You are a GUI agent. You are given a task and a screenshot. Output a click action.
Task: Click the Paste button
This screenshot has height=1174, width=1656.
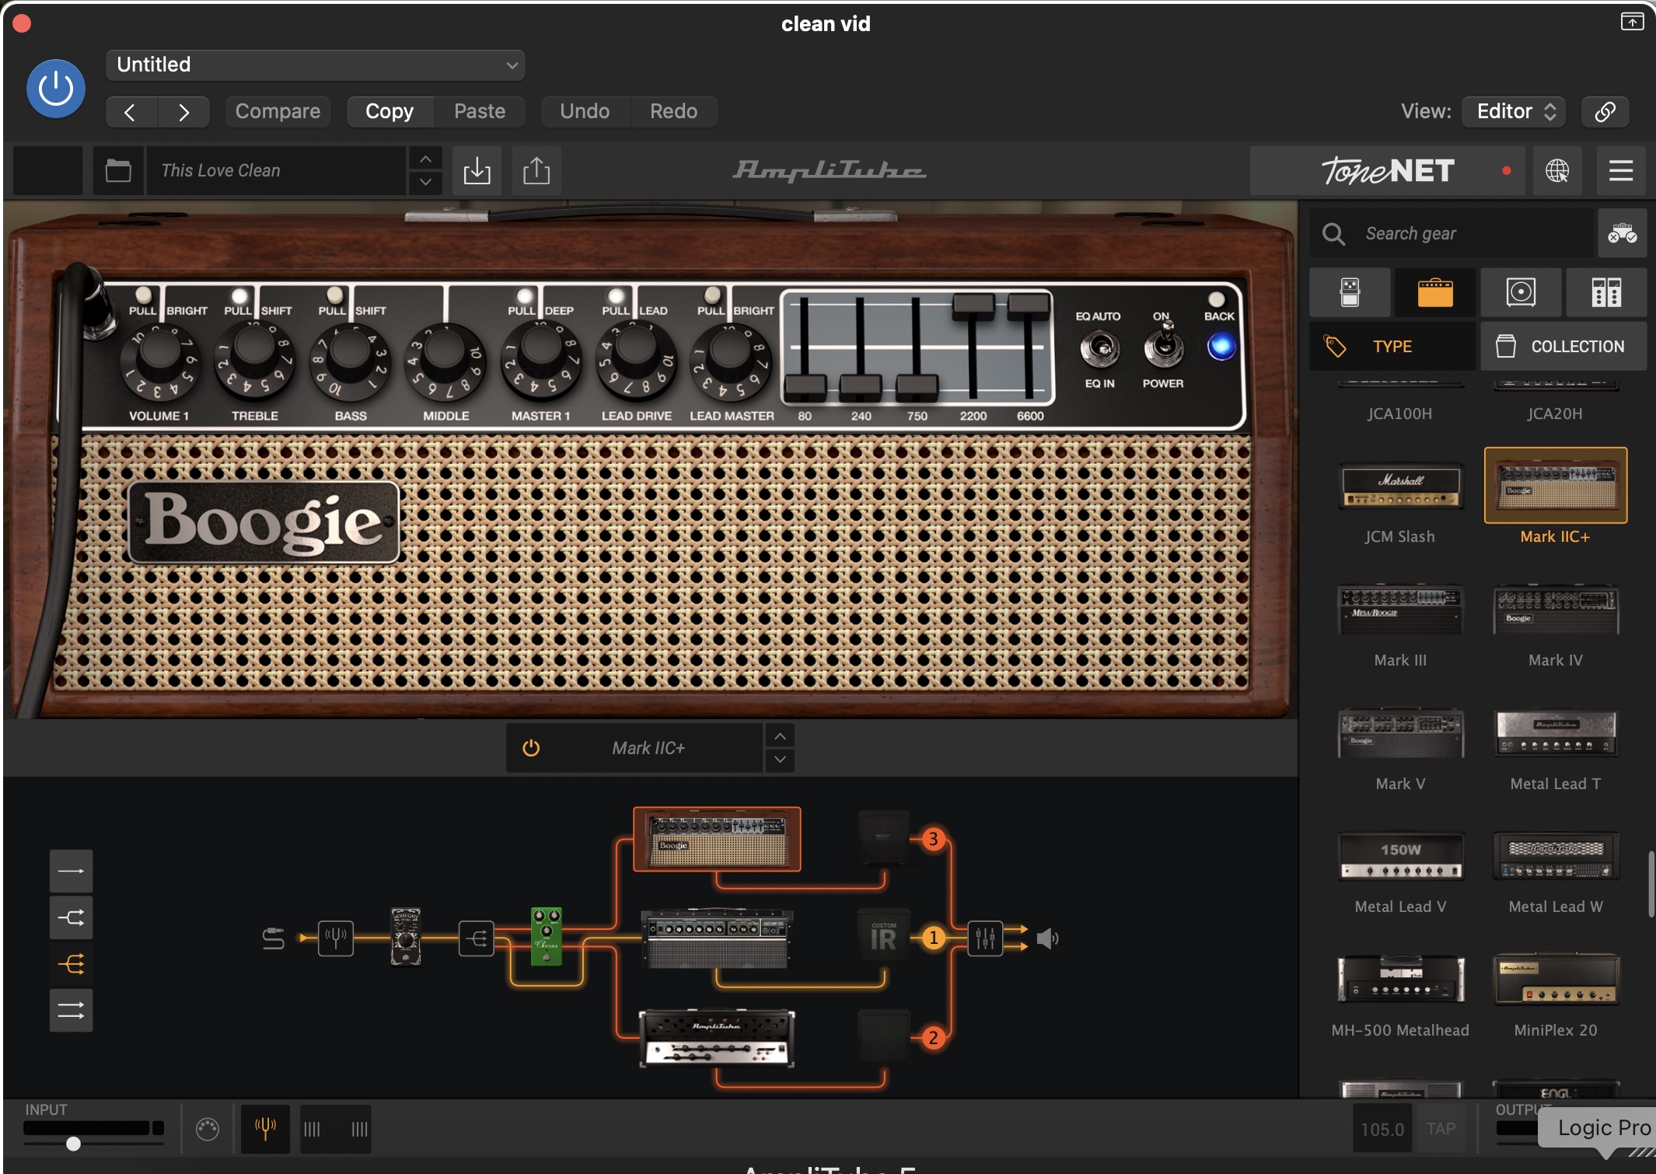[480, 111]
